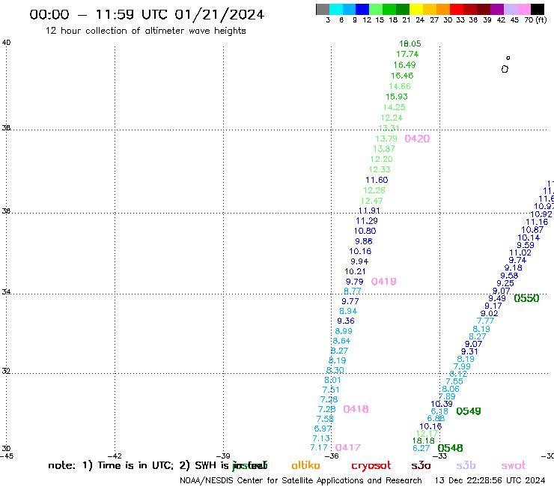Click the green time stamp 0548
The image size is (554, 487).
coord(450,448)
